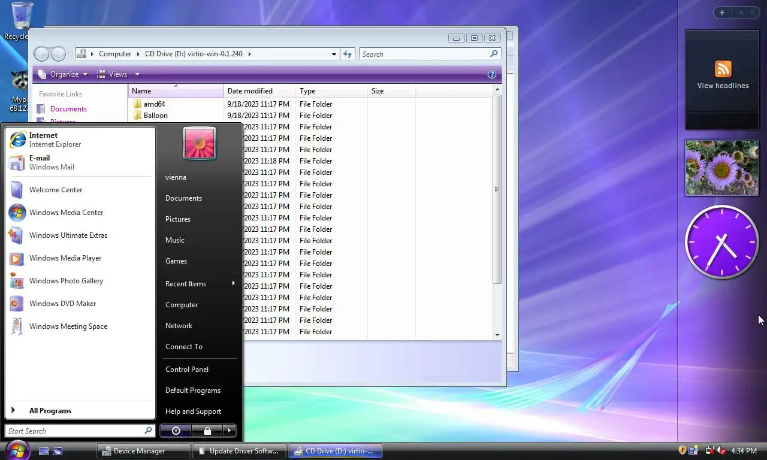The height and width of the screenshot is (460, 767).
Task: Click the Views toolbar button
Action: pyautogui.click(x=112, y=74)
